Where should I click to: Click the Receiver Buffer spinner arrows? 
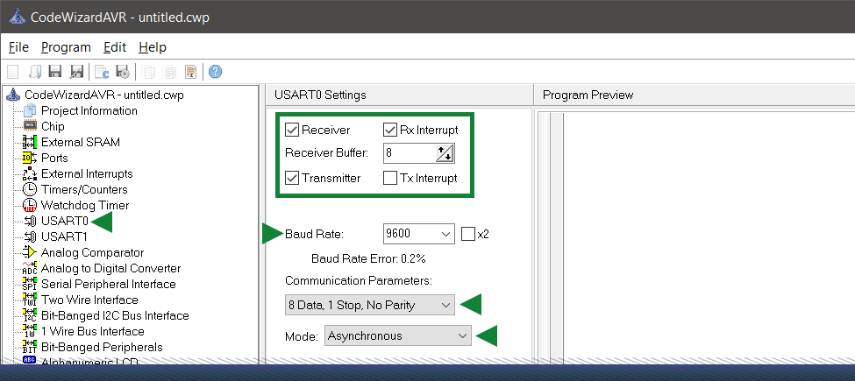445,154
